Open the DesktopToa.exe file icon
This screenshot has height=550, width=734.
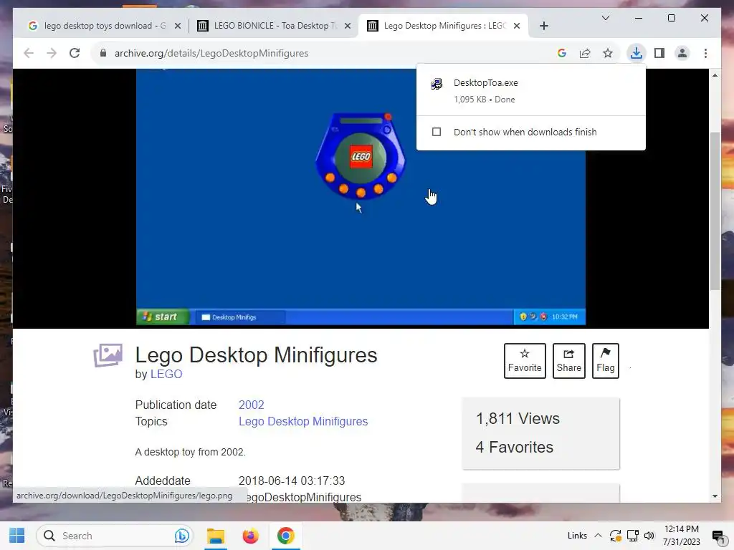[x=437, y=84]
